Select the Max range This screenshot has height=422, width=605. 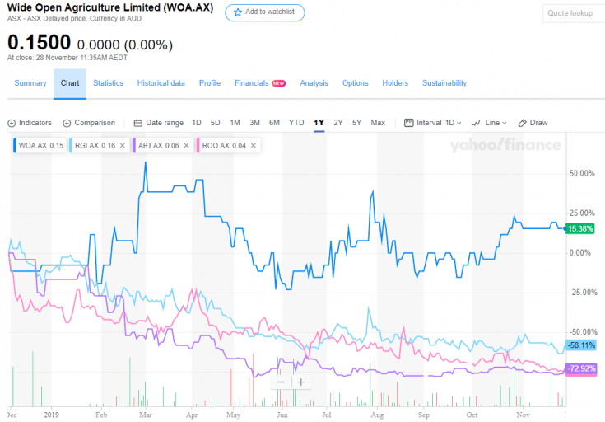click(x=378, y=123)
